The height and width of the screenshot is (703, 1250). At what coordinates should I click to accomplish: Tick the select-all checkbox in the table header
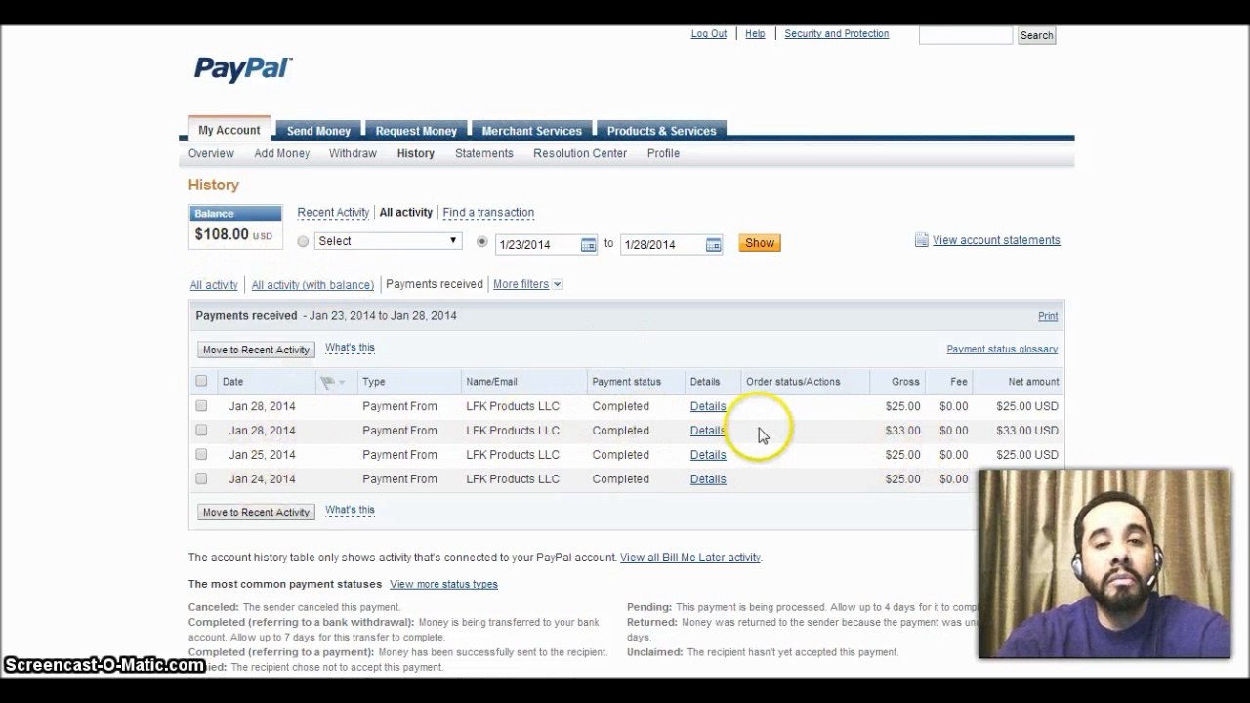coord(201,381)
